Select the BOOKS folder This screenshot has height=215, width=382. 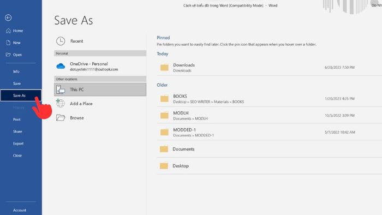269,99
